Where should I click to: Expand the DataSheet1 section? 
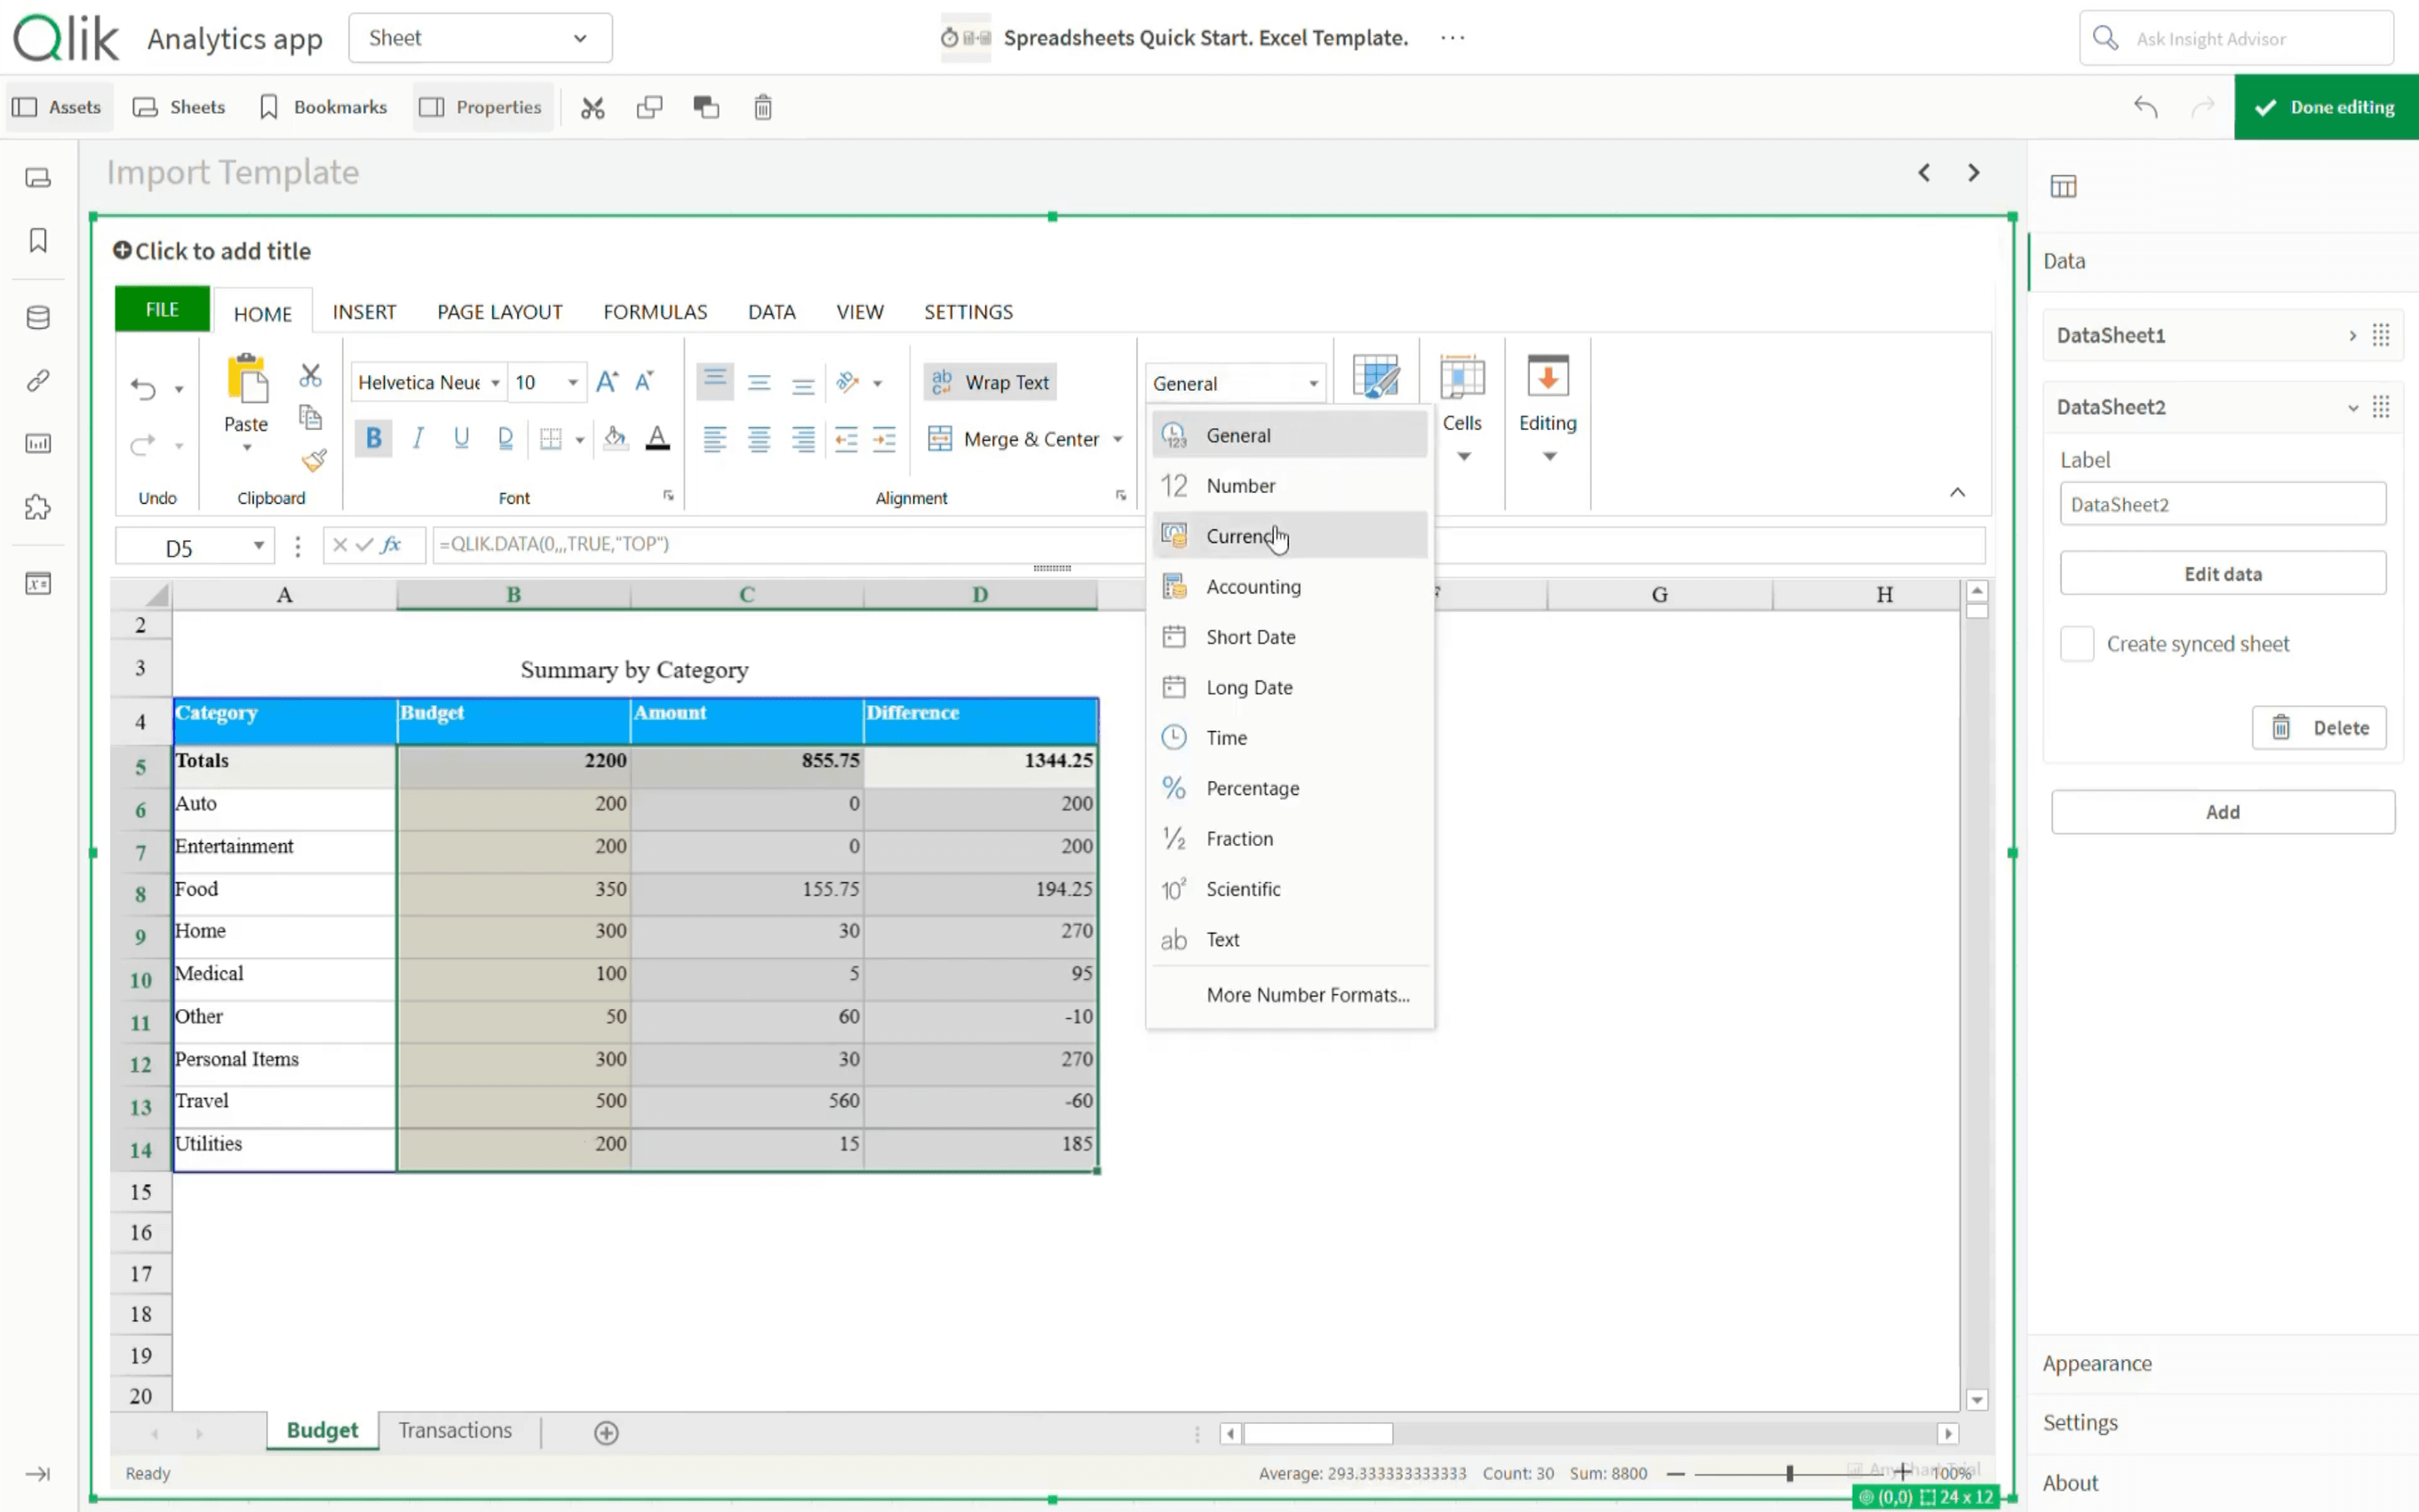(x=2351, y=335)
